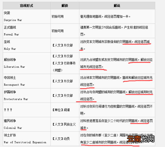Click the 解锁 column header
The image size is (165, 147).
(x=65, y=6)
